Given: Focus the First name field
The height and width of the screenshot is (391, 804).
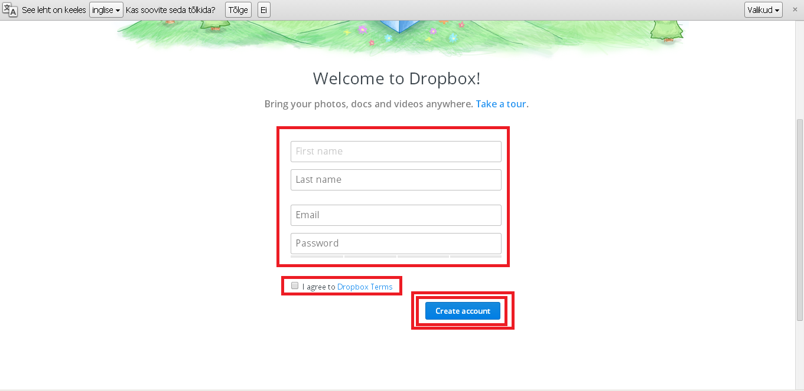Looking at the screenshot, I should pyautogui.click(x=396, y=152).
